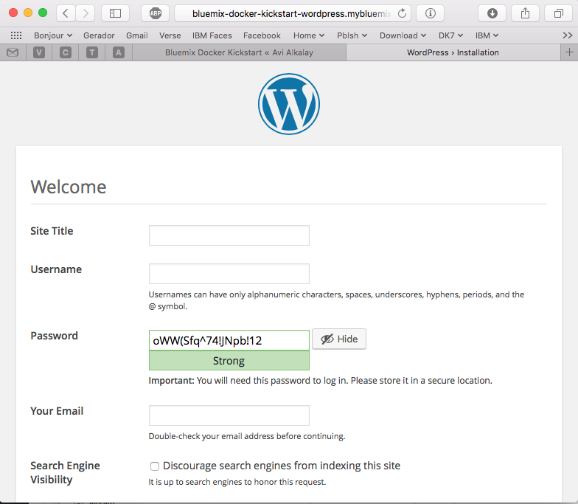Open the Download bookmarks folder dropdown
The height and width of the screenshot is (504, 578).
403,35
